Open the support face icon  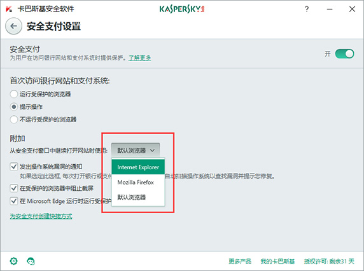31,261
